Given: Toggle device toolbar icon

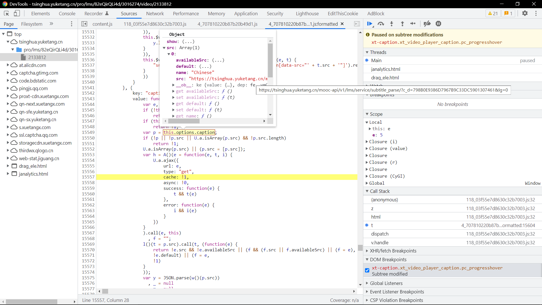Looking at the screenshot, I should (17, 13).
